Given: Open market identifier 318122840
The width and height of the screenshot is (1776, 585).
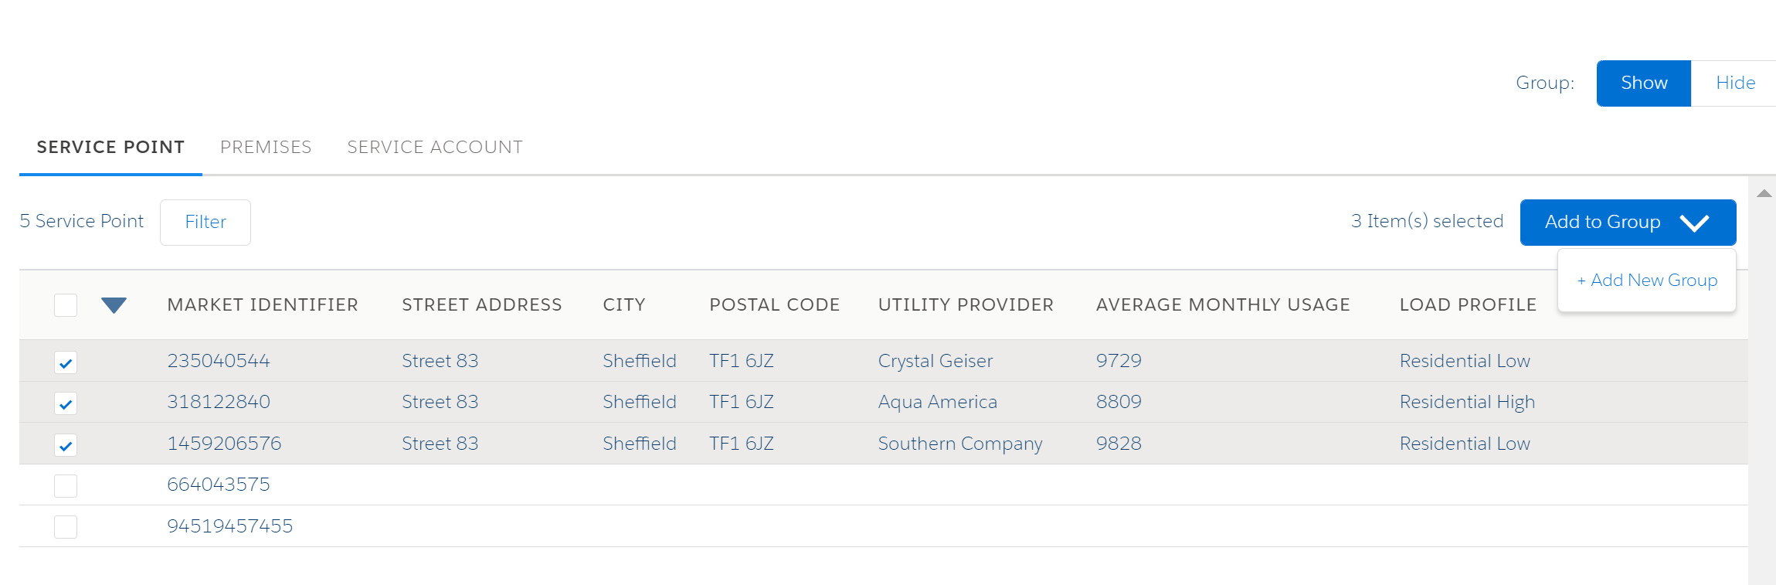Looking at the screenshot, I should (x=219, y=402).
